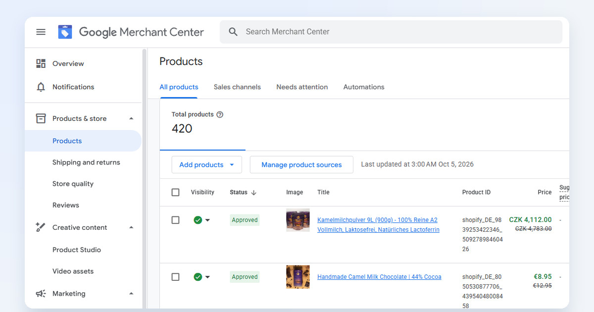The height and width of the screenshot is (312, 594).
Task: Click the Overview dashboard icon
Action: tap(41, 63)
